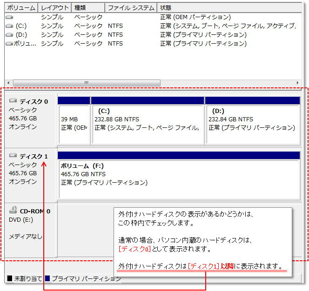The height and width of the screenshot is (291, 309).
Task: Click the (C:) label in volume list
Action: [21, 26]
